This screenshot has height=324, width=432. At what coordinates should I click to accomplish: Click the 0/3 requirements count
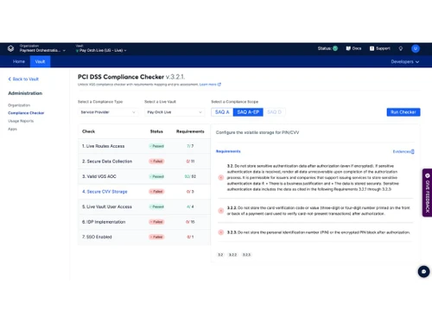point(190,192)
